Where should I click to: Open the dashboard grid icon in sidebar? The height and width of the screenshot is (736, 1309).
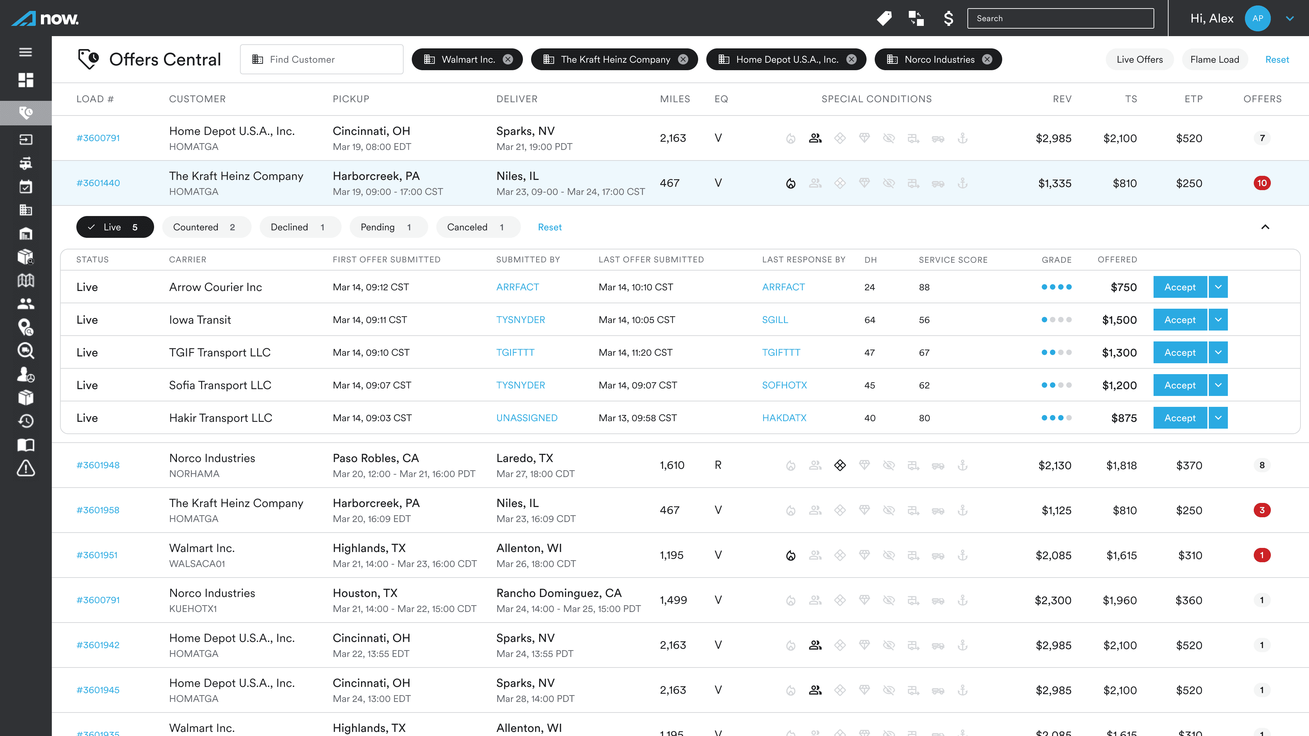[26, 80]
